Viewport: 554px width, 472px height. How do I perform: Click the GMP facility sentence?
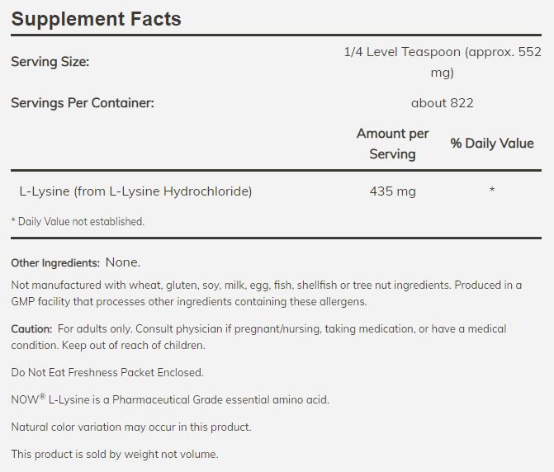(x=190, y=302)
